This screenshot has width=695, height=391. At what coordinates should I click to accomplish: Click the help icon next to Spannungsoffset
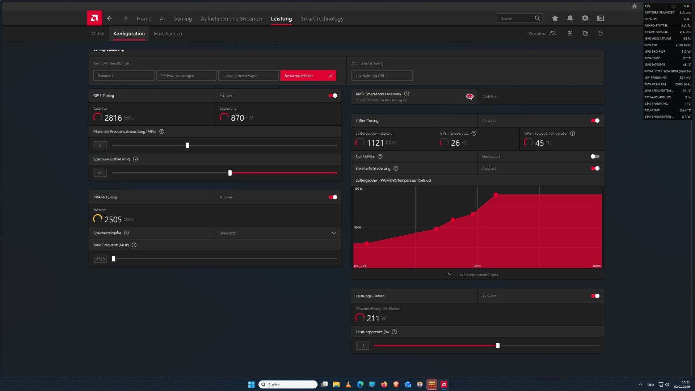(x=135, y=159)
